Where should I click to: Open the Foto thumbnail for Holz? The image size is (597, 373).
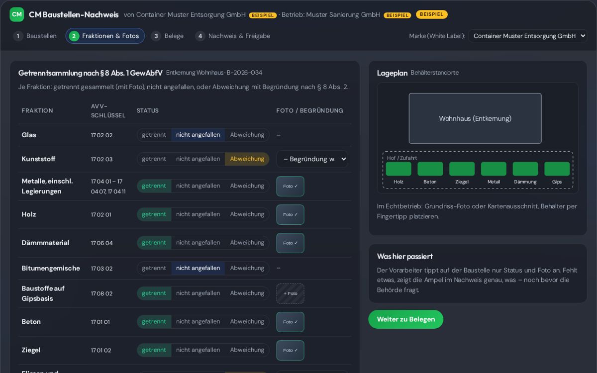(290, 215)
